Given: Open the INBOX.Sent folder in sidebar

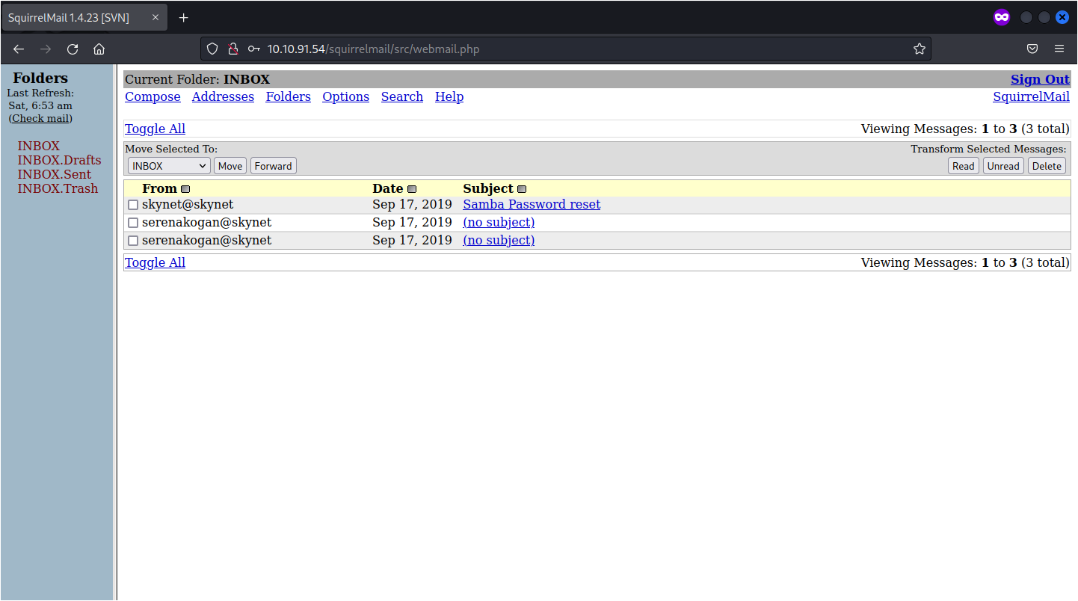Looking at the screenshot, I should click(54, 174).
